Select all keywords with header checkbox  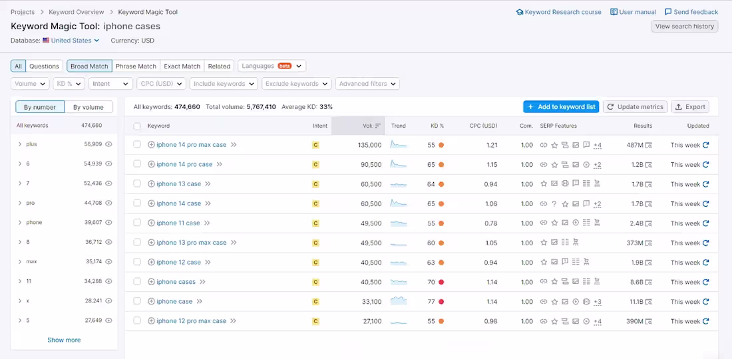[137, 126]
